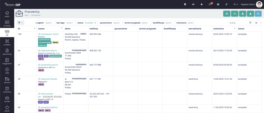
Task: Click kat. C tag on Kowalska row
Action: click(x=48, y=110)
